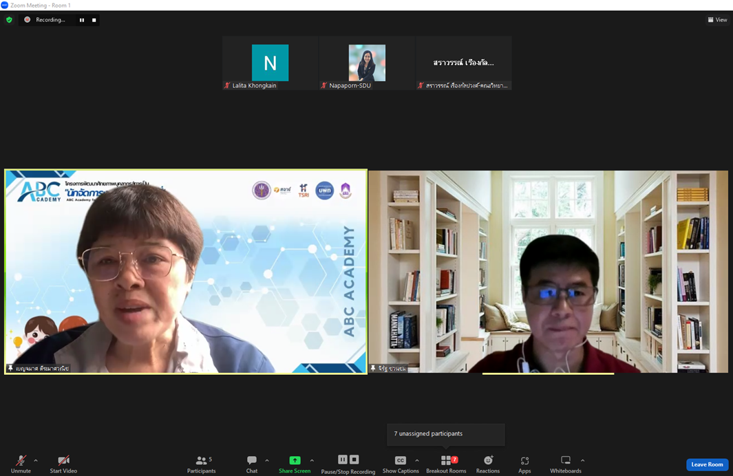The image size is (733, 476).
Task: Pause the active recording
Action: (81, 20)
